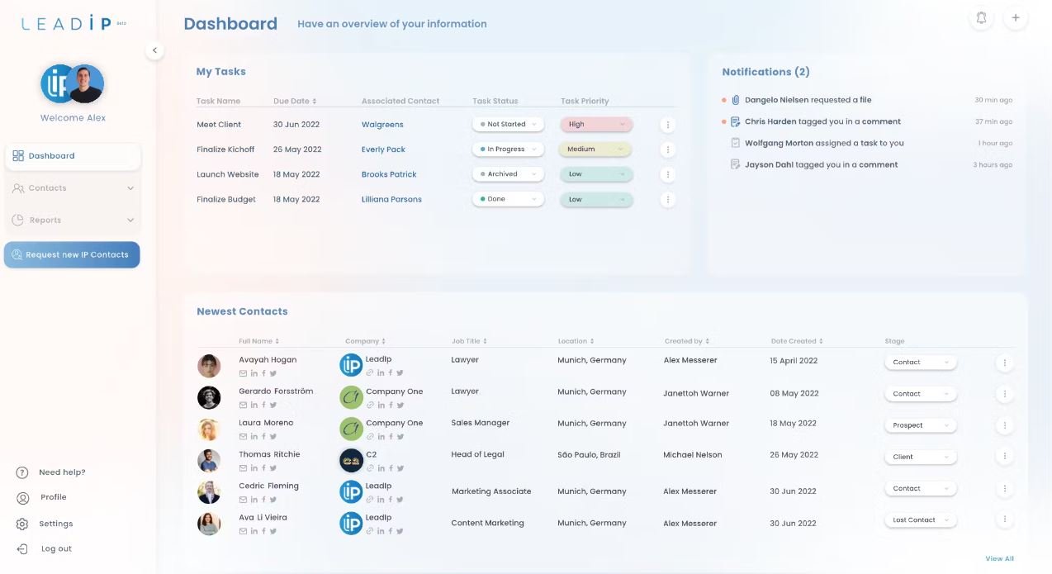The image size is (1052, 574).
Task: Collapse the sidebar with the arrow button
Action: click(154, 50)
